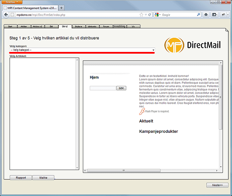Click the Aktuelt heading

(146, 121)
